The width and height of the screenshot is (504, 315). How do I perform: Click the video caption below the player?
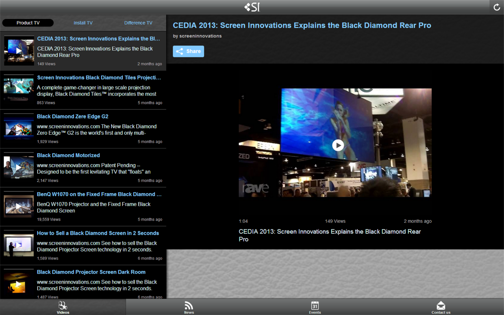click(330, 235)
